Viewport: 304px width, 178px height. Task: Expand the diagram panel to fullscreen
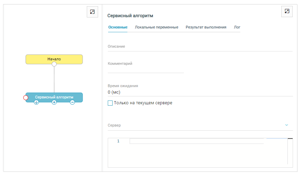(x=92, y=12)
